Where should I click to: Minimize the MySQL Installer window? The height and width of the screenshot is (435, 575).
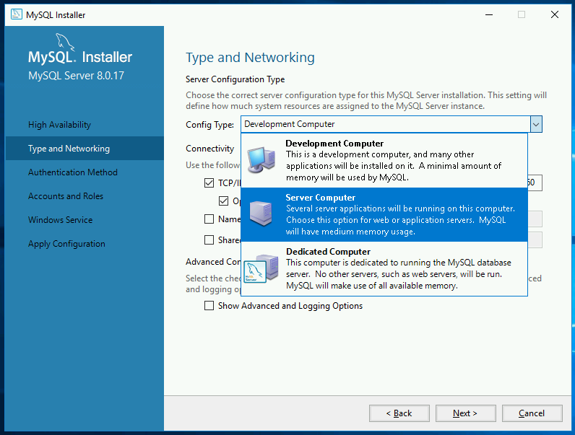pos(489,14)
